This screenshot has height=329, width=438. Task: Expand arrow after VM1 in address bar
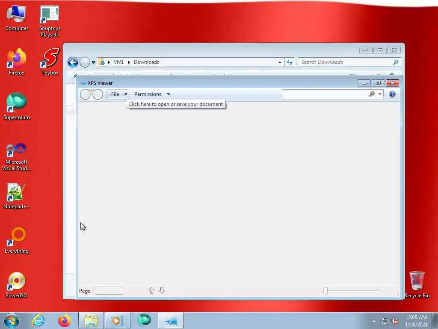pos(129,62)
